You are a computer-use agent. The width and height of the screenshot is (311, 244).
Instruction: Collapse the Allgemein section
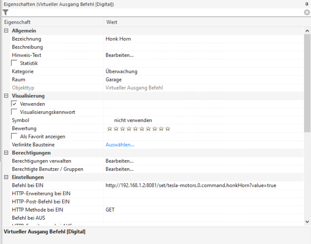(6, 30)
